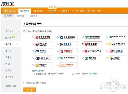Open the 应用中心 tab
This screenshot has width=128, height=94.
point(65,11)
